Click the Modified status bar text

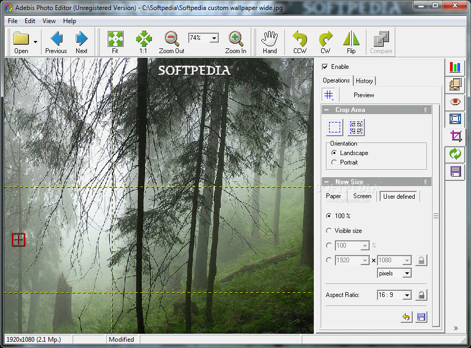pyautogui.click(x=121, y=339)
